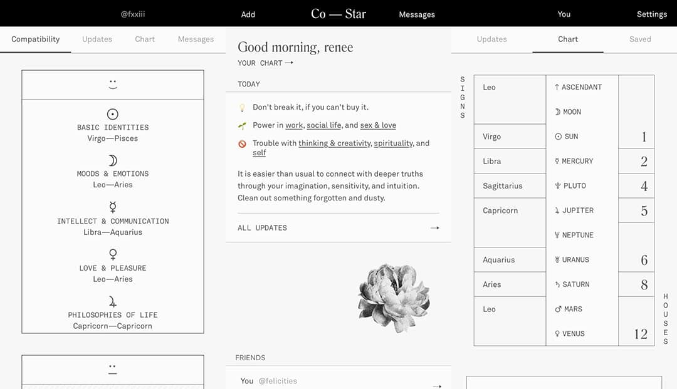The height and width of the screenshot is (389, 677).
Task: Open Your Chart arrow link
Action: coord(288,63)
